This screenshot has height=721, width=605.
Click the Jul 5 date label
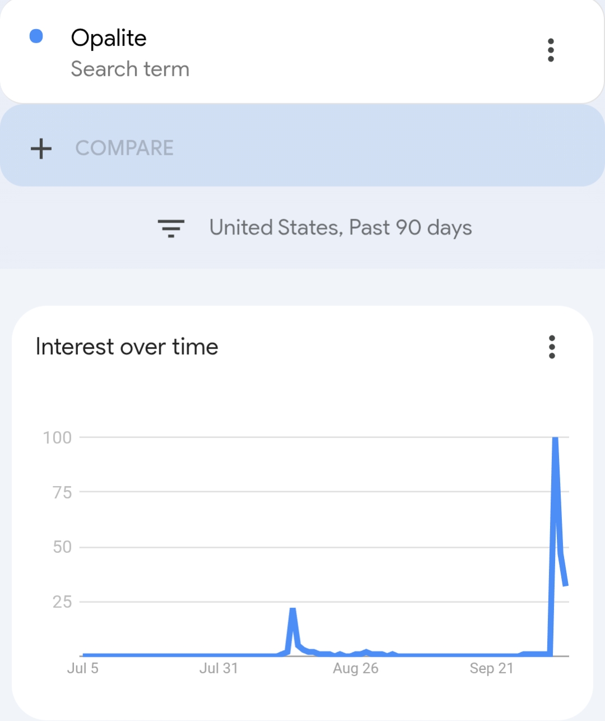point(83,668)
